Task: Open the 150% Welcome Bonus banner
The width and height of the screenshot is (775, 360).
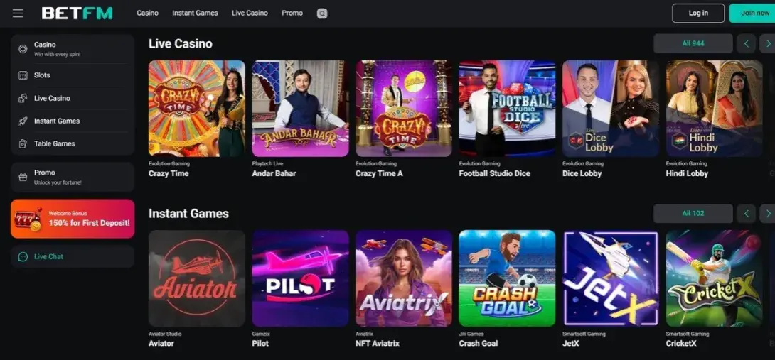Action: (x=72, y=219)
